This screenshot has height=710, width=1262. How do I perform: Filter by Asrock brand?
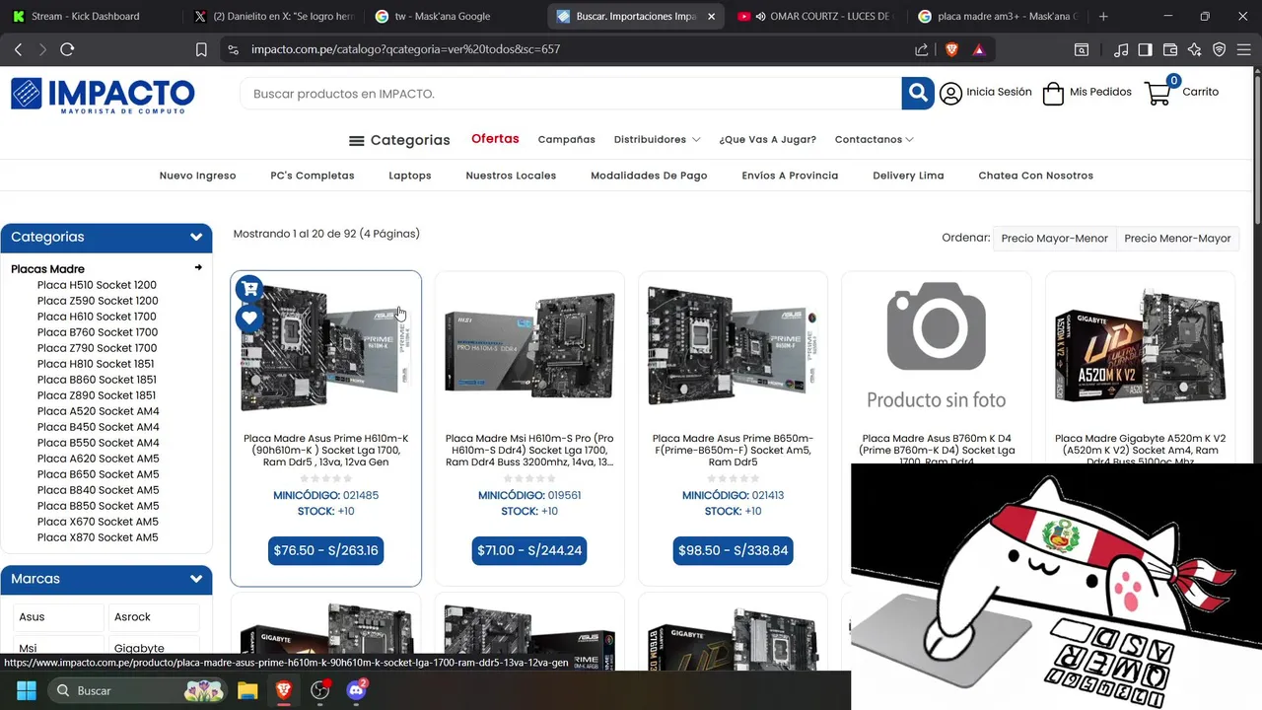154,617
